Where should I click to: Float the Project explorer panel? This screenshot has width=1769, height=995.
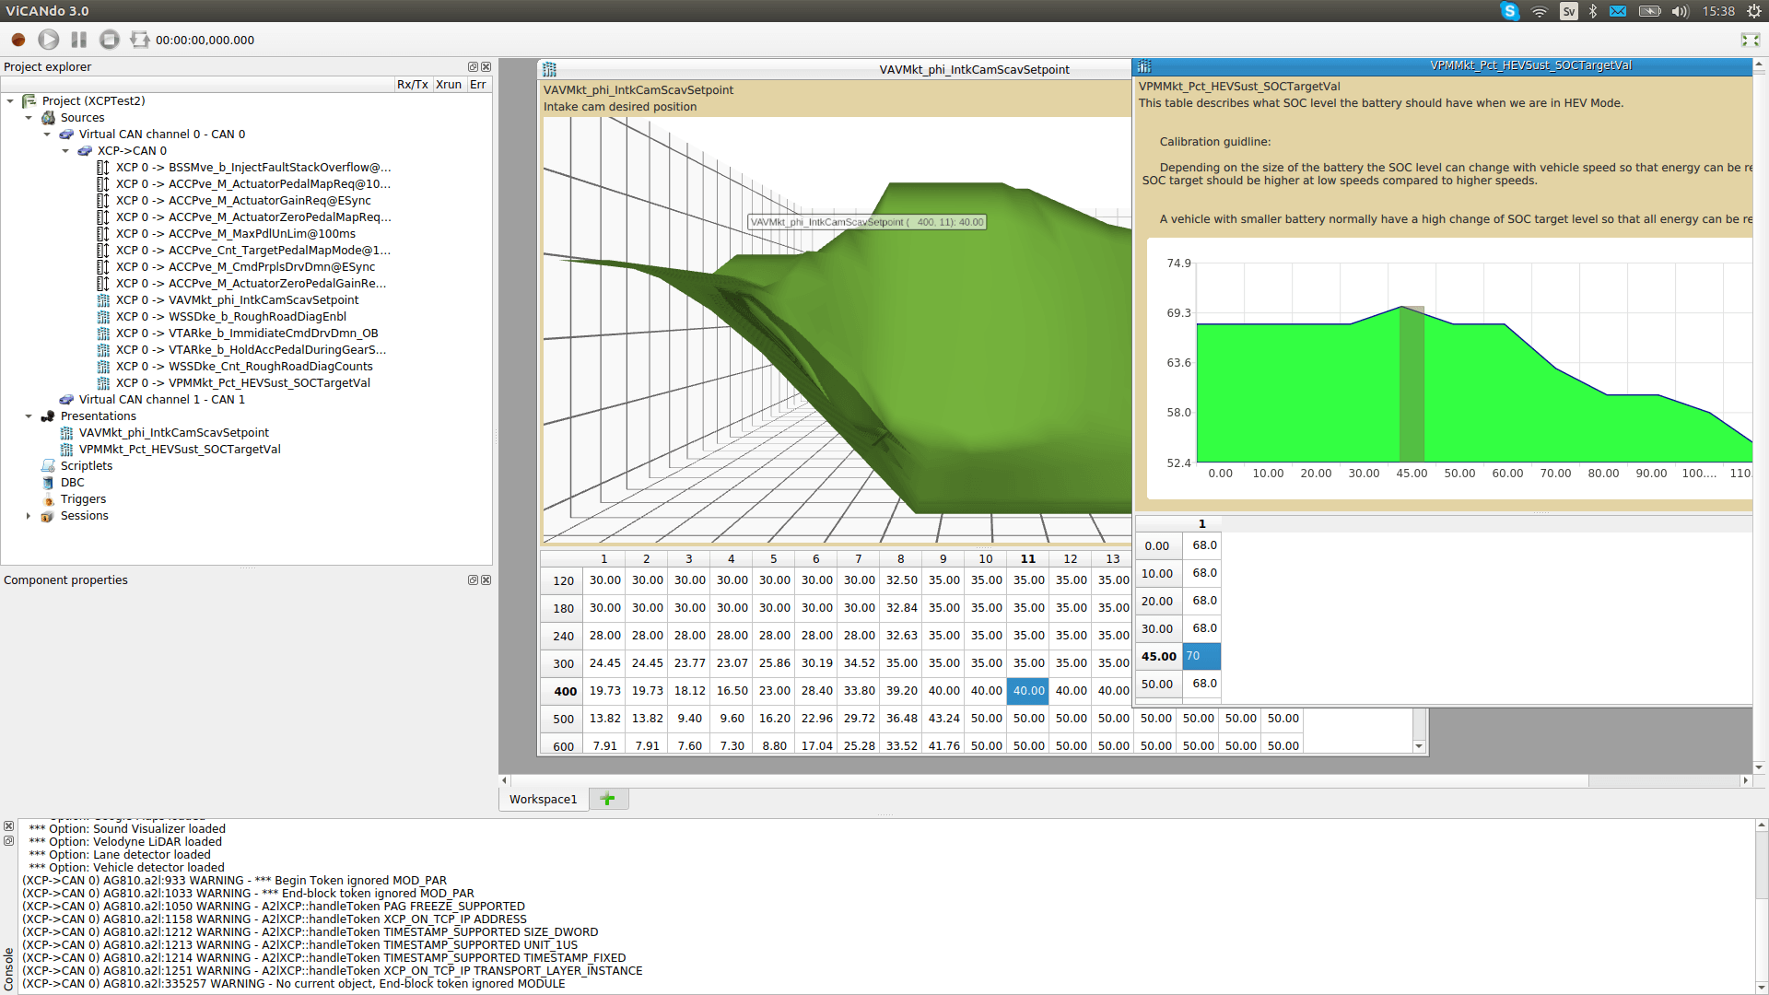pos(473,66)
